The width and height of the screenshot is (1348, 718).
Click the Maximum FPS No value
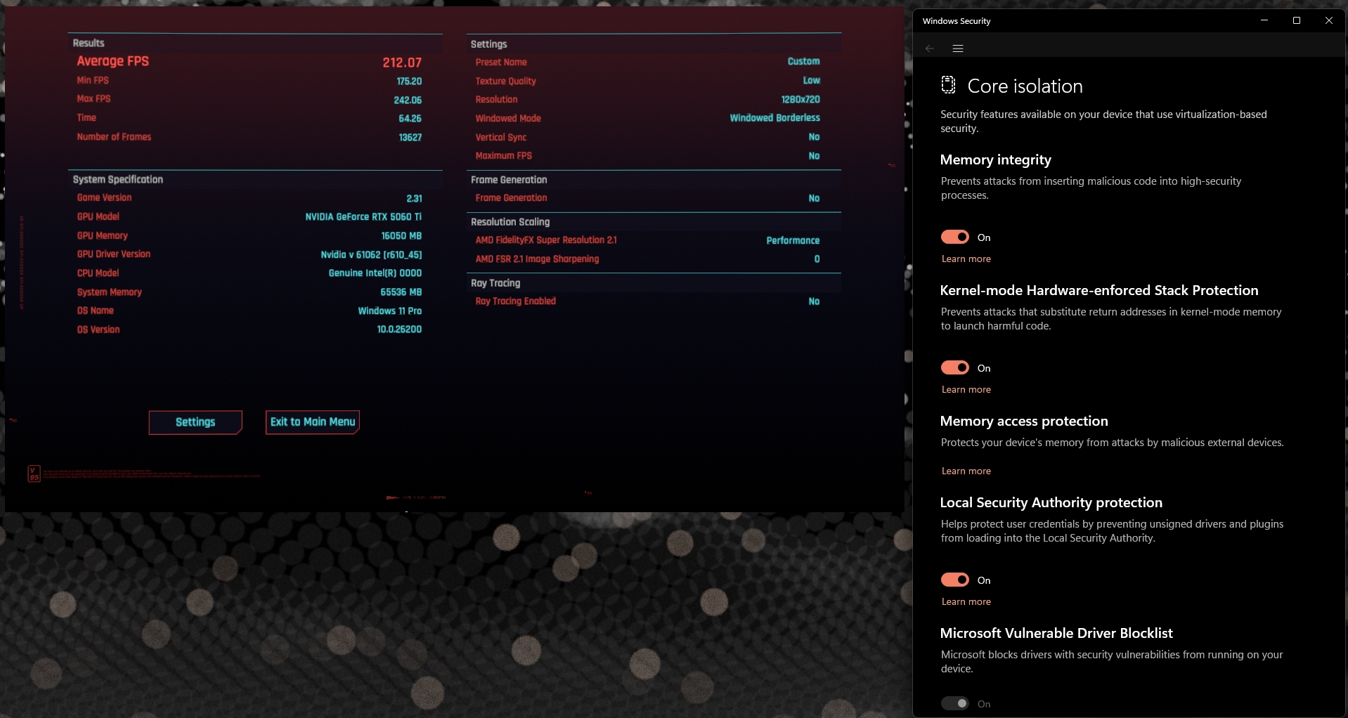coord(814,156)
